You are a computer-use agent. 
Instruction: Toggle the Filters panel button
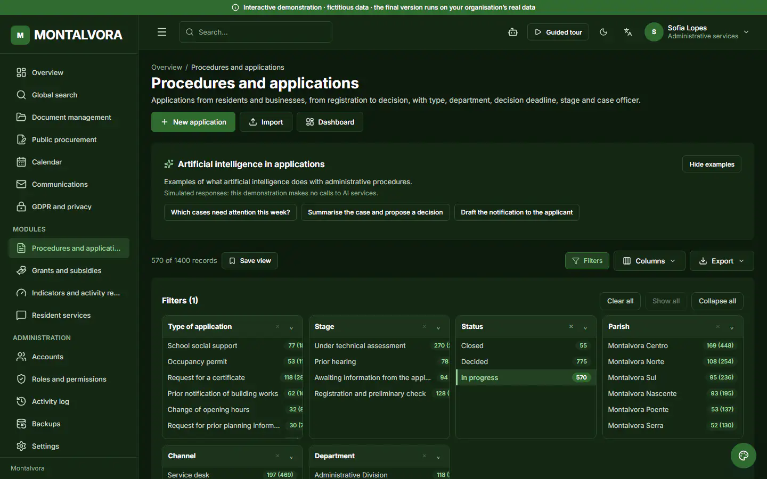tap(587, 261)
